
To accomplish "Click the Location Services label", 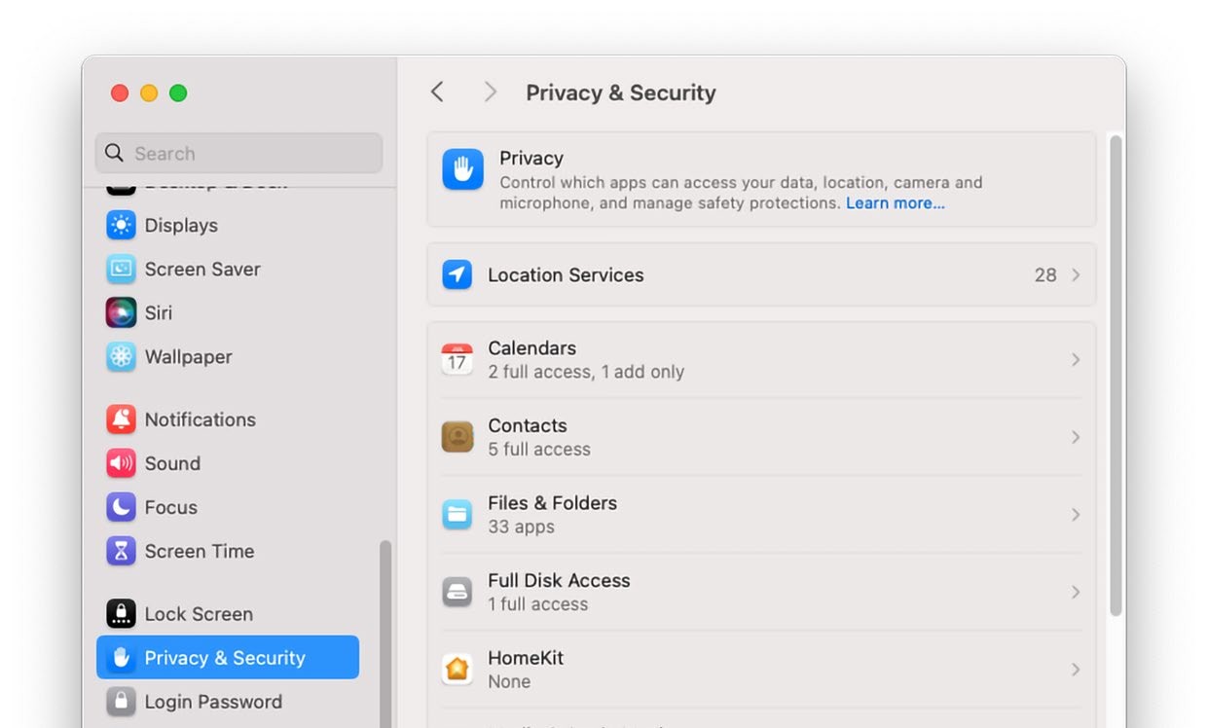I will pyautogui.click(x=566, y=274).
